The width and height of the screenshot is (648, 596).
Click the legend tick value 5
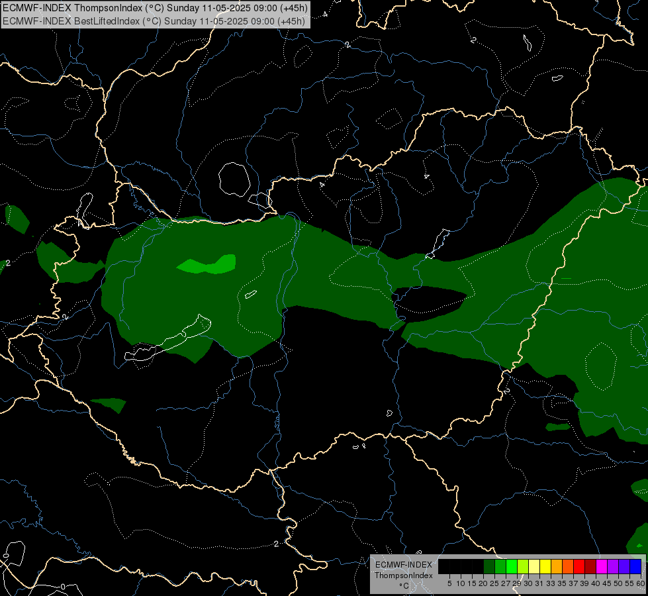[449, 583]
